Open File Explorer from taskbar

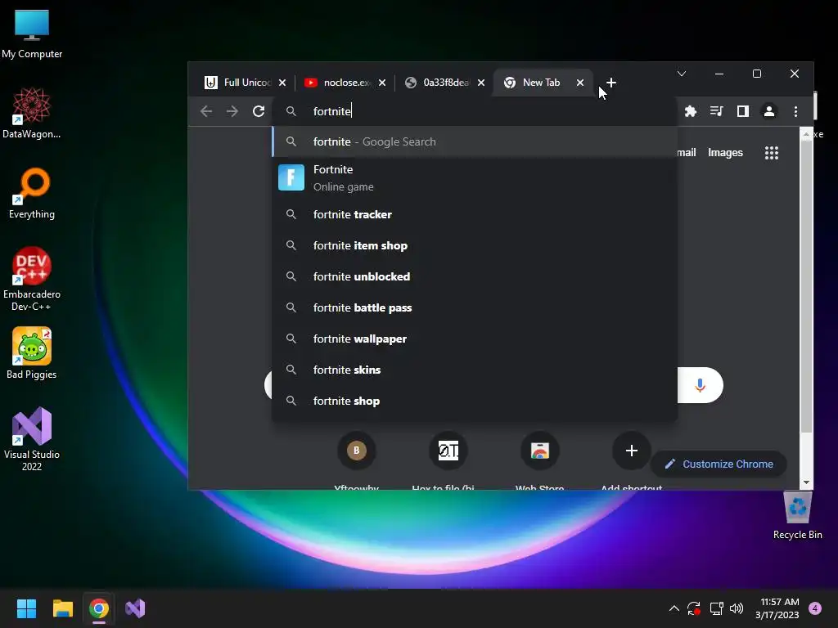tap(62, 608)
